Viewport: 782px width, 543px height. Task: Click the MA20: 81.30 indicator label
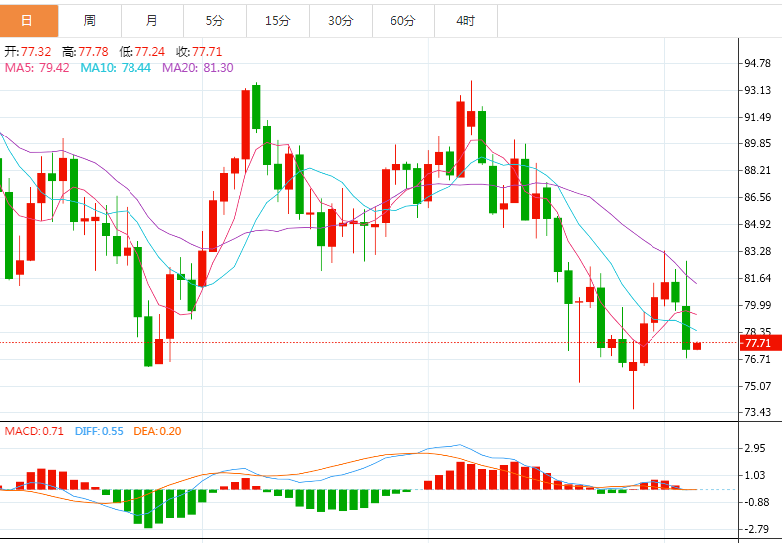point(198,68)
